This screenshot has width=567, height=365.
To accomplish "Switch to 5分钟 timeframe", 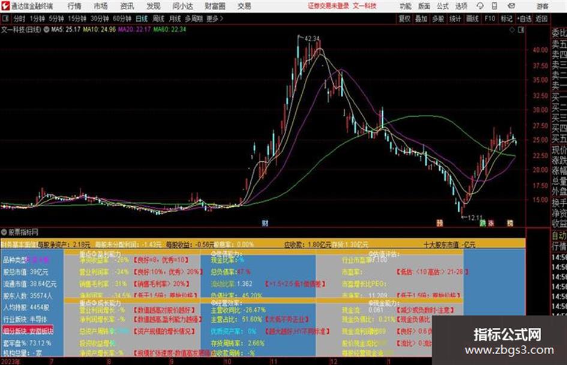I will (56, 19).
